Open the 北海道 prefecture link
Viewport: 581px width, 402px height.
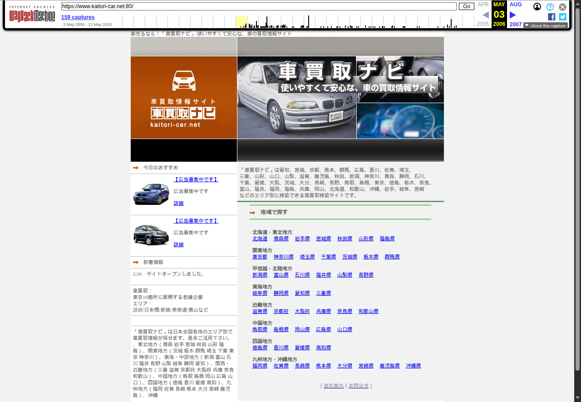click(x=260, y=238)
